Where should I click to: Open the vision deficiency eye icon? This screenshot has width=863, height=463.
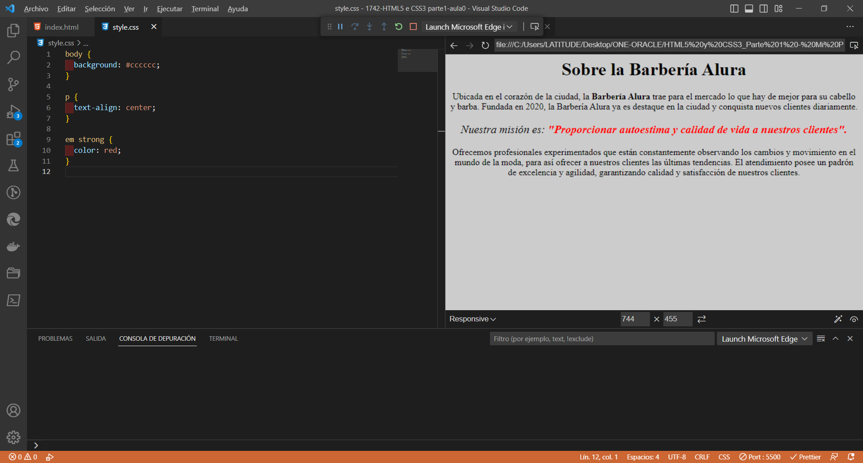[854, 319]
